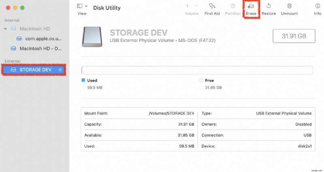This screenshot has width=324, height=172.
Task: Unmount the selected volume
Action: click(289, 6)
